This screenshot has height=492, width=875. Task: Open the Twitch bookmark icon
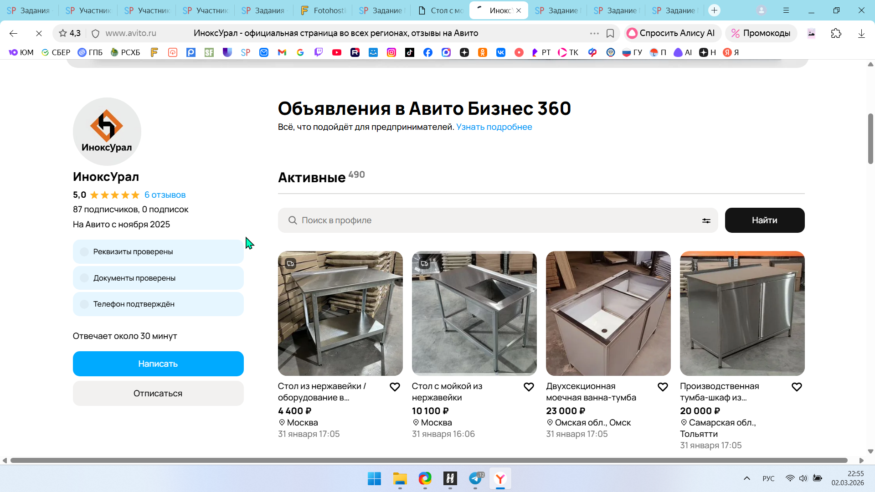tap(319, 52)
